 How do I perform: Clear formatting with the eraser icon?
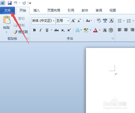[x=99, y=21]
